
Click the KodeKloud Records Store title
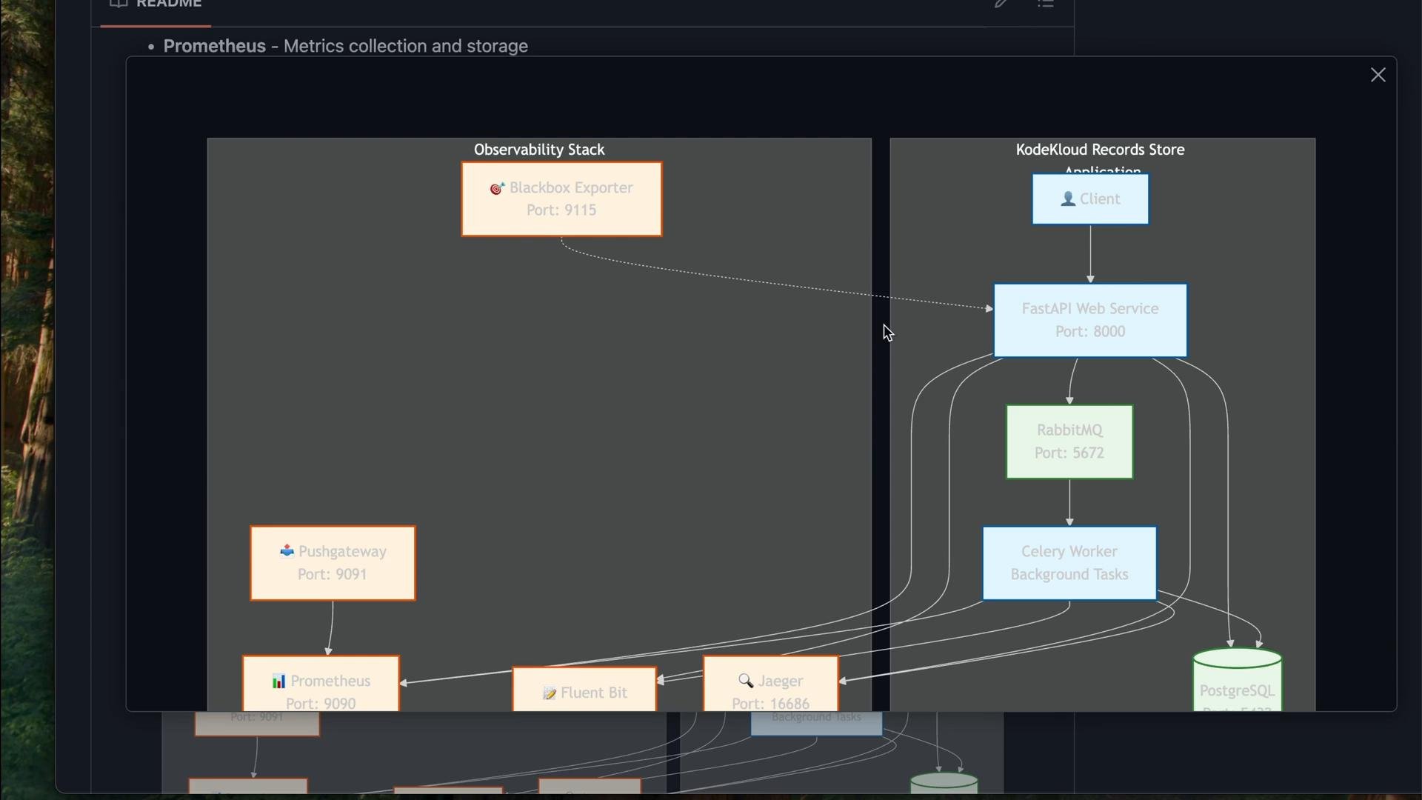(1100, 150)
